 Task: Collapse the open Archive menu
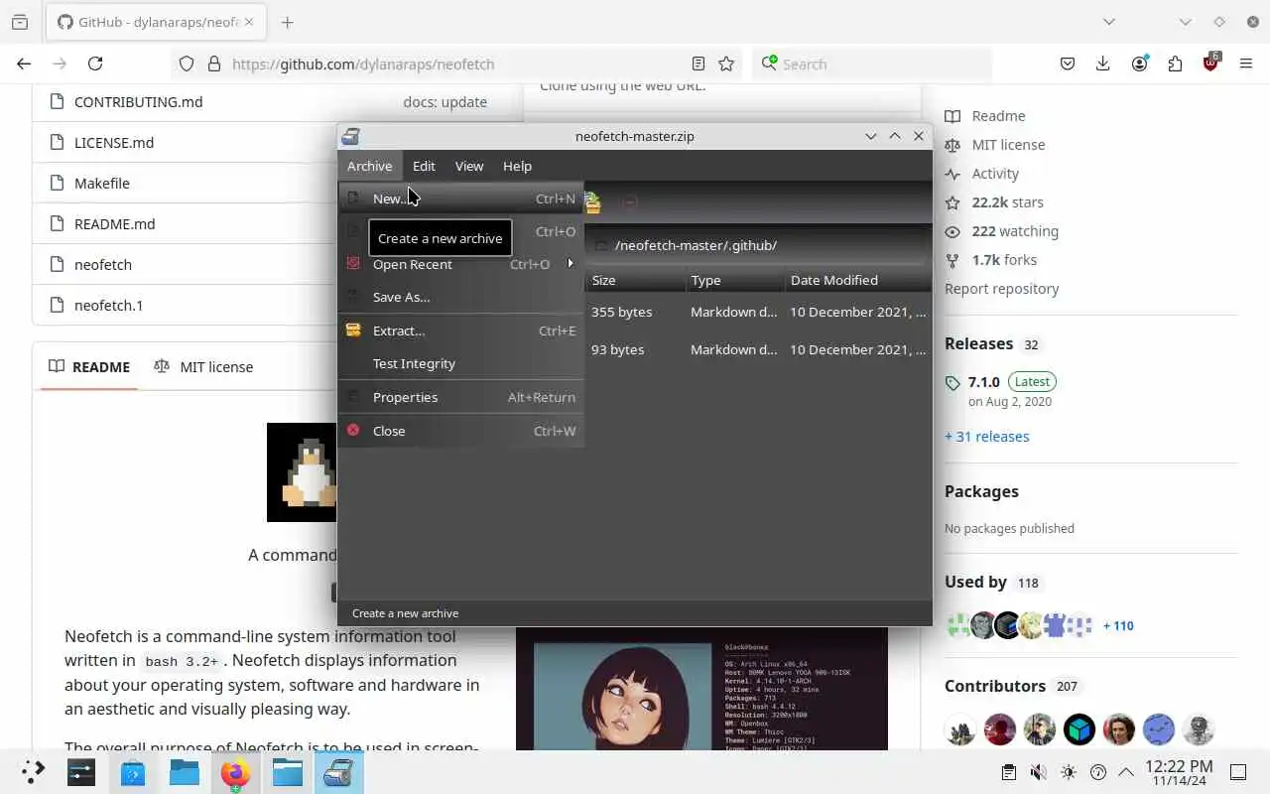(369, 166)
